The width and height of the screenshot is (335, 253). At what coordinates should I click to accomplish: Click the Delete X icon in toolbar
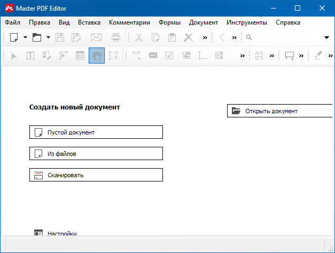[x=188, y=37]
